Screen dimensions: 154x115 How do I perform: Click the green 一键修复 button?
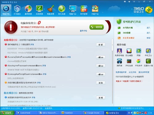pos(97,27)
